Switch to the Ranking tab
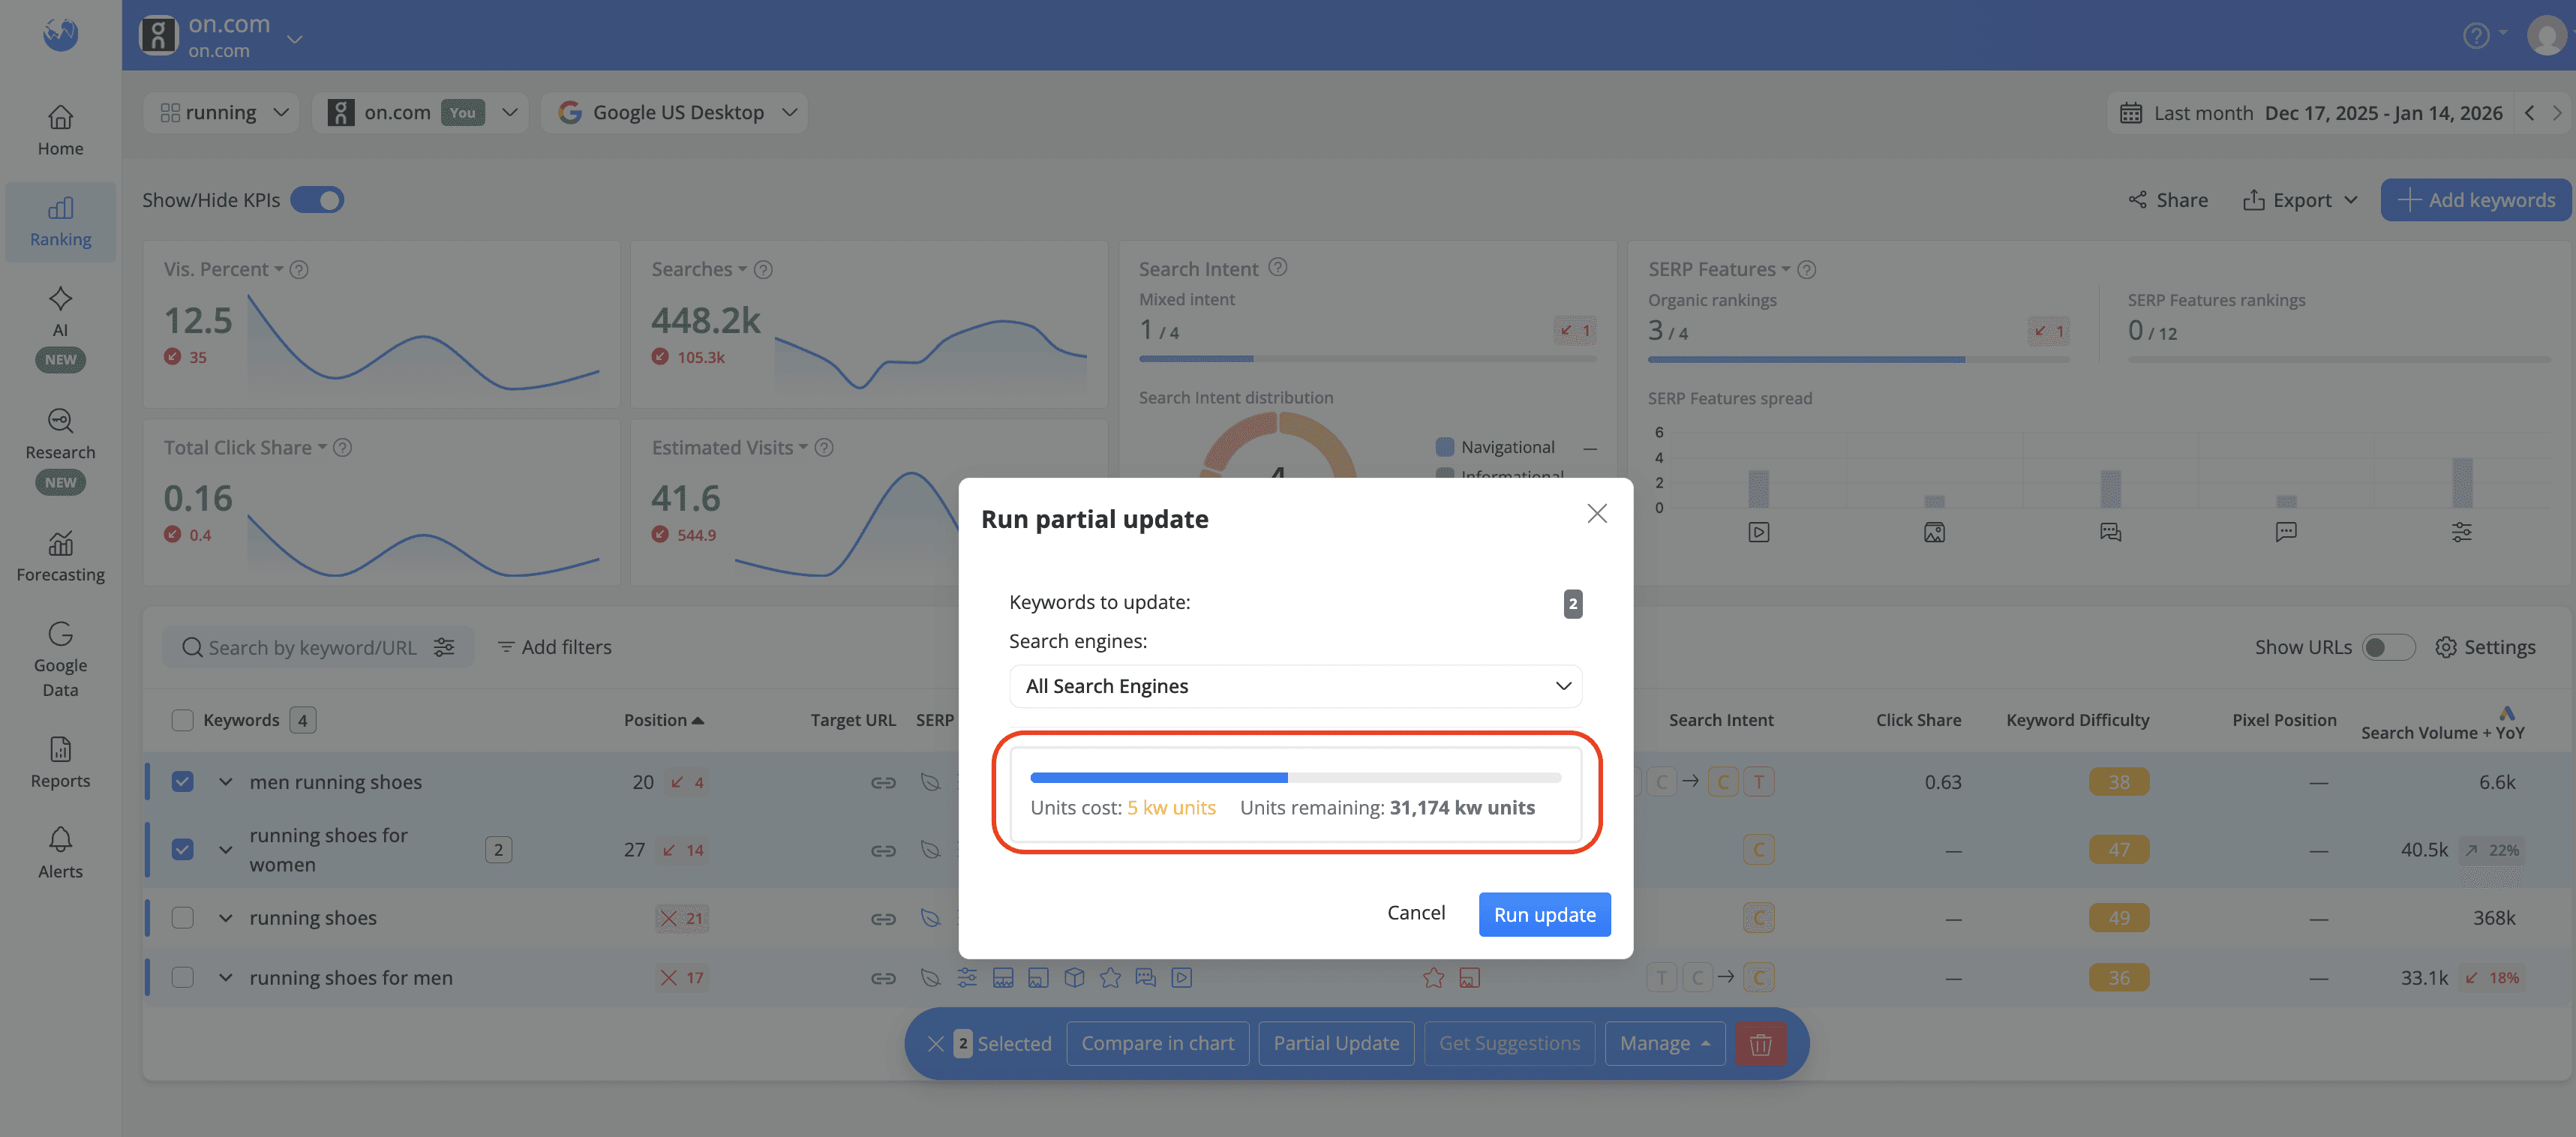The height and width of the screenshot is (1137, 2576). click(x=60, y=220)
